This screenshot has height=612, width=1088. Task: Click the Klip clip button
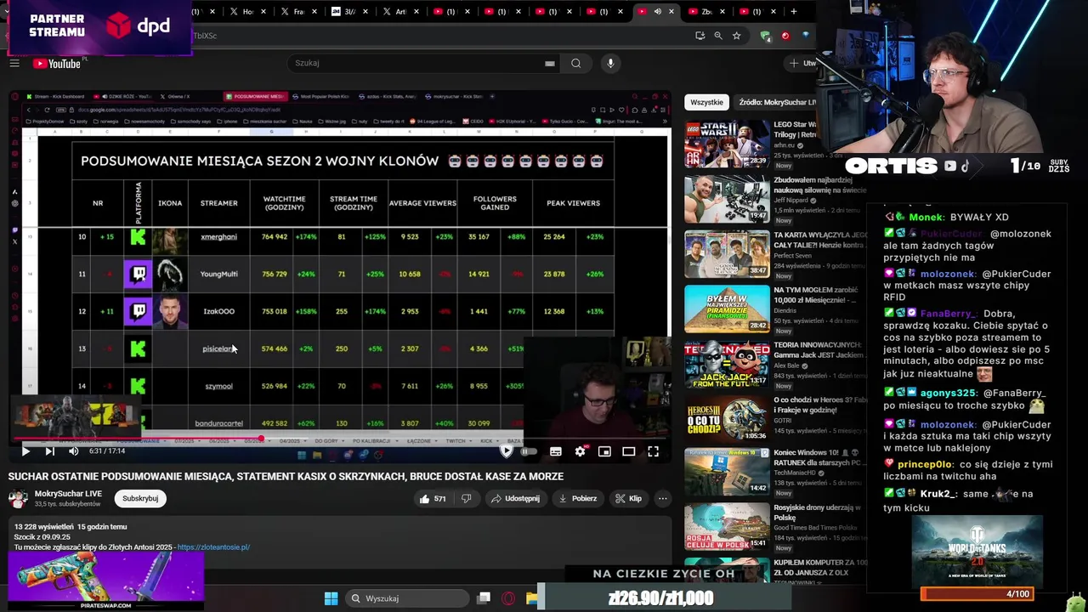(628, 499)
